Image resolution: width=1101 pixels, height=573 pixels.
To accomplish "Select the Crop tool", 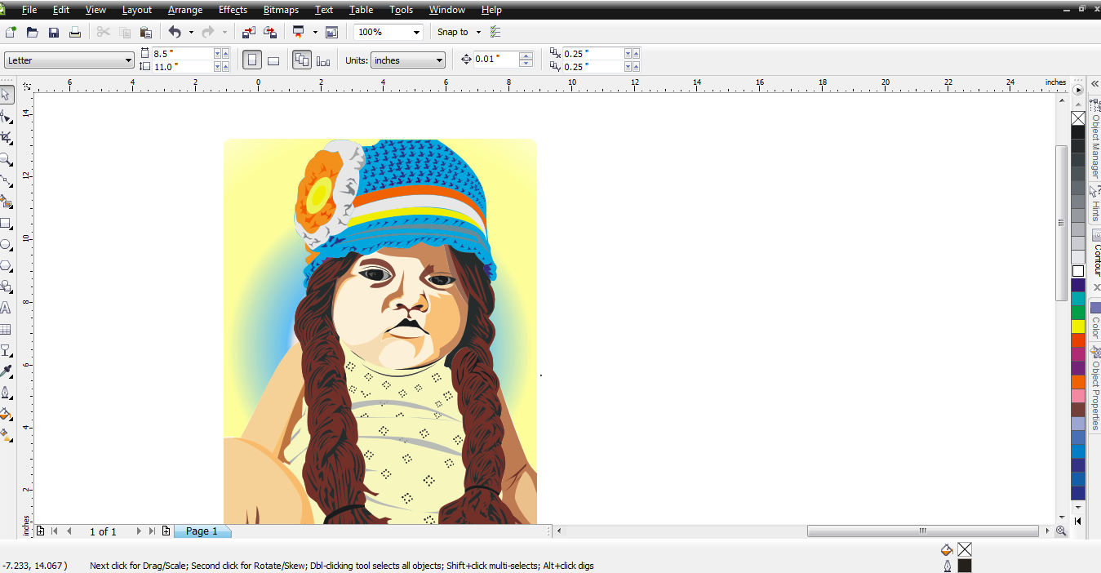I will coord(7,137).
